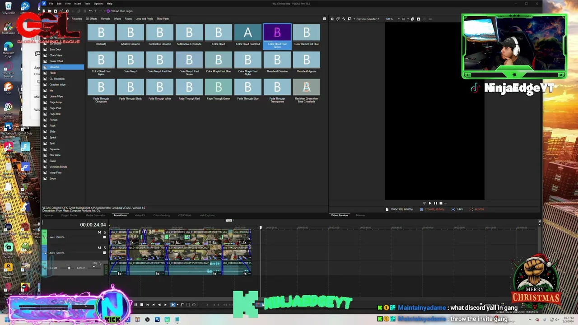Switch to the Media Generator tab
Image resolution: width=578 pixels, height=325 pixels.
click(95, 215)
